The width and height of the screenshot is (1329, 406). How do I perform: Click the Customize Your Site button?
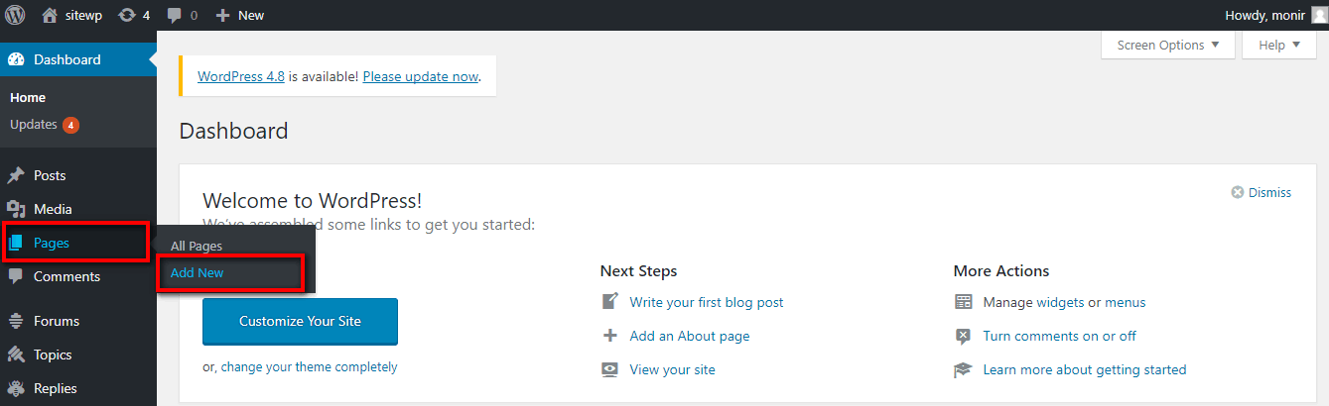(x=300, y=321)
